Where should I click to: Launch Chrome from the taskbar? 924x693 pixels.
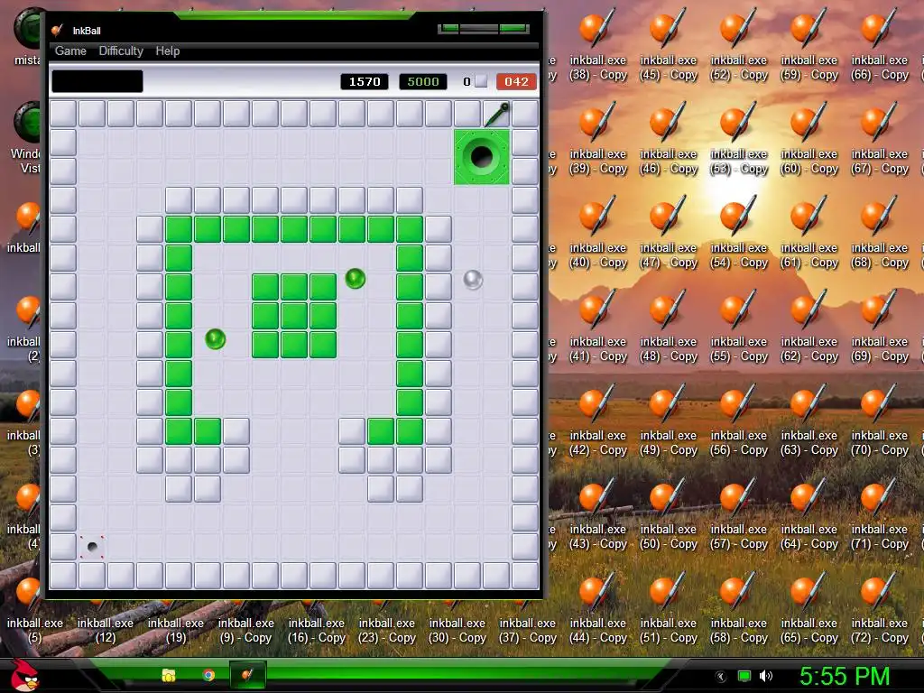point(208,675)
